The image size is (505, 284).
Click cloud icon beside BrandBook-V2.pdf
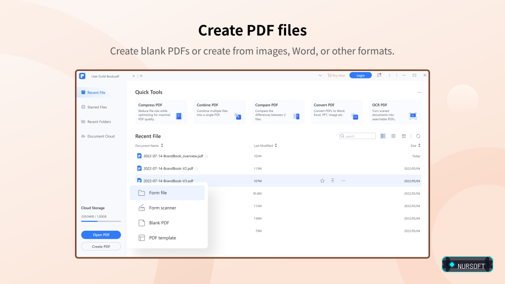tap(196, 169)
